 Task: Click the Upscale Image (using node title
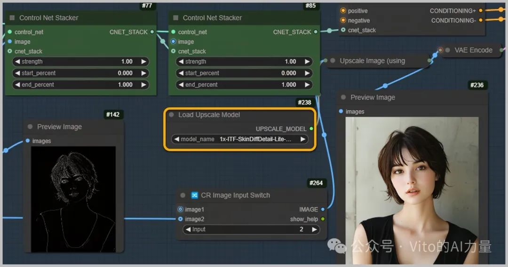click(372, 61)
